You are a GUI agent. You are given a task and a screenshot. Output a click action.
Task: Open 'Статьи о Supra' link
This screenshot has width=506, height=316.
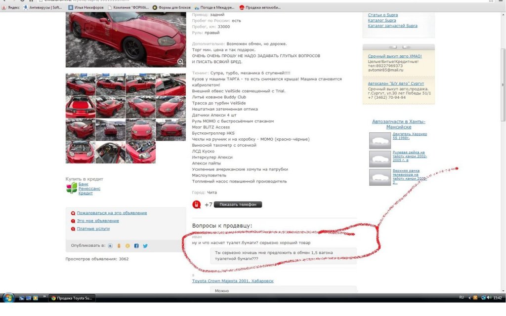[x=383, y=15]
